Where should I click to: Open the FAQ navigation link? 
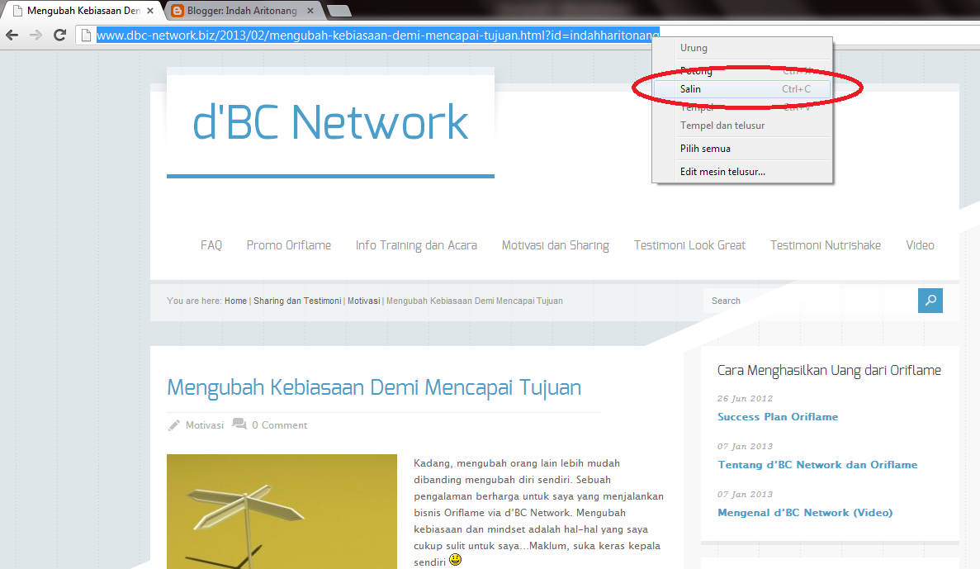211,245
